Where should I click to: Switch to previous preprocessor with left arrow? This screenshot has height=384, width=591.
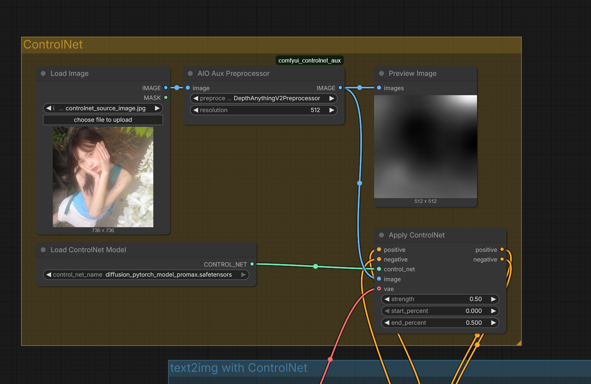pyautogui.click(x=196, y=98)
